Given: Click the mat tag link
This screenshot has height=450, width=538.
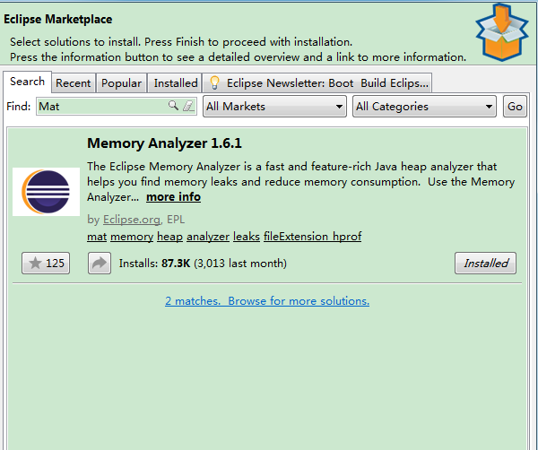Looking at the screenshot, I should 97,237.
